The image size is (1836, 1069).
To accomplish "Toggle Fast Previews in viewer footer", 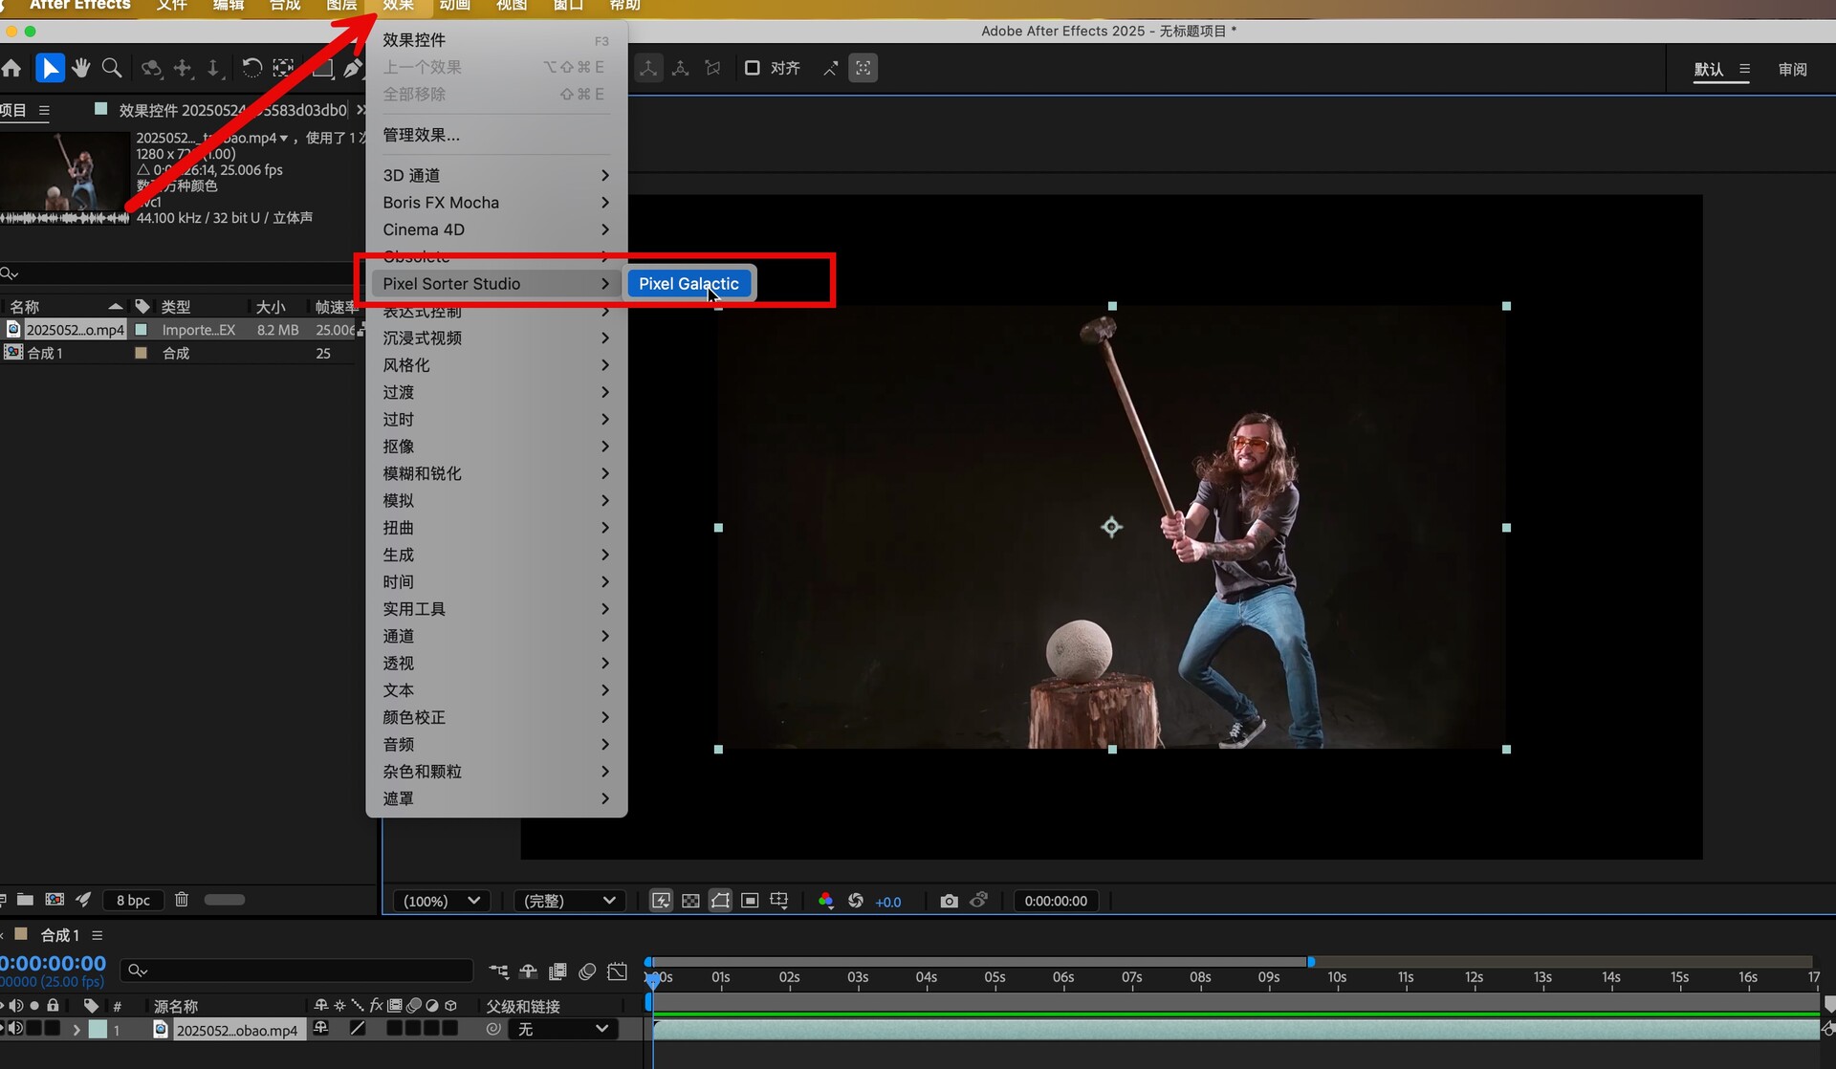I will click(661, 901).
